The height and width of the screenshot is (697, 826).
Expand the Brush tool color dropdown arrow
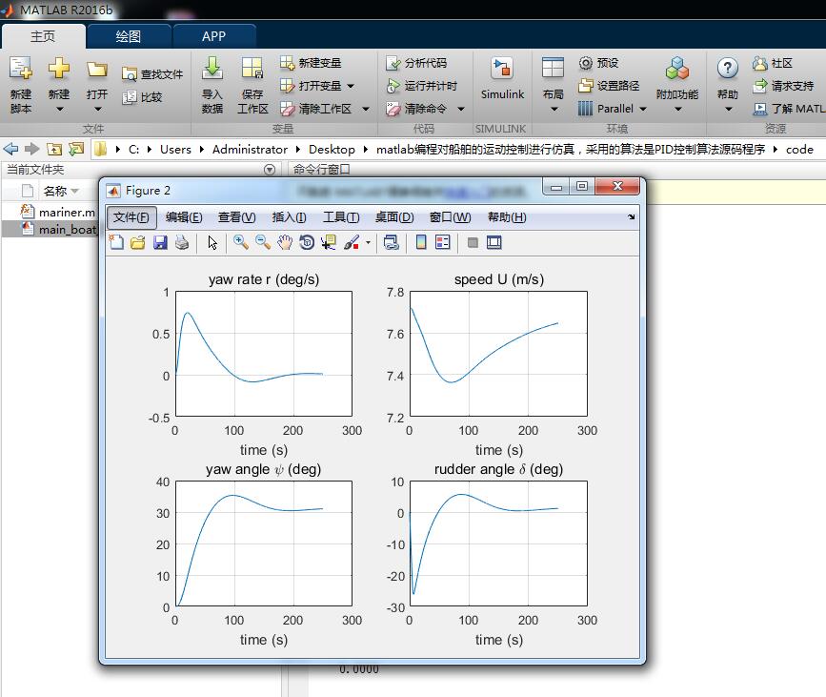point(368,242)
